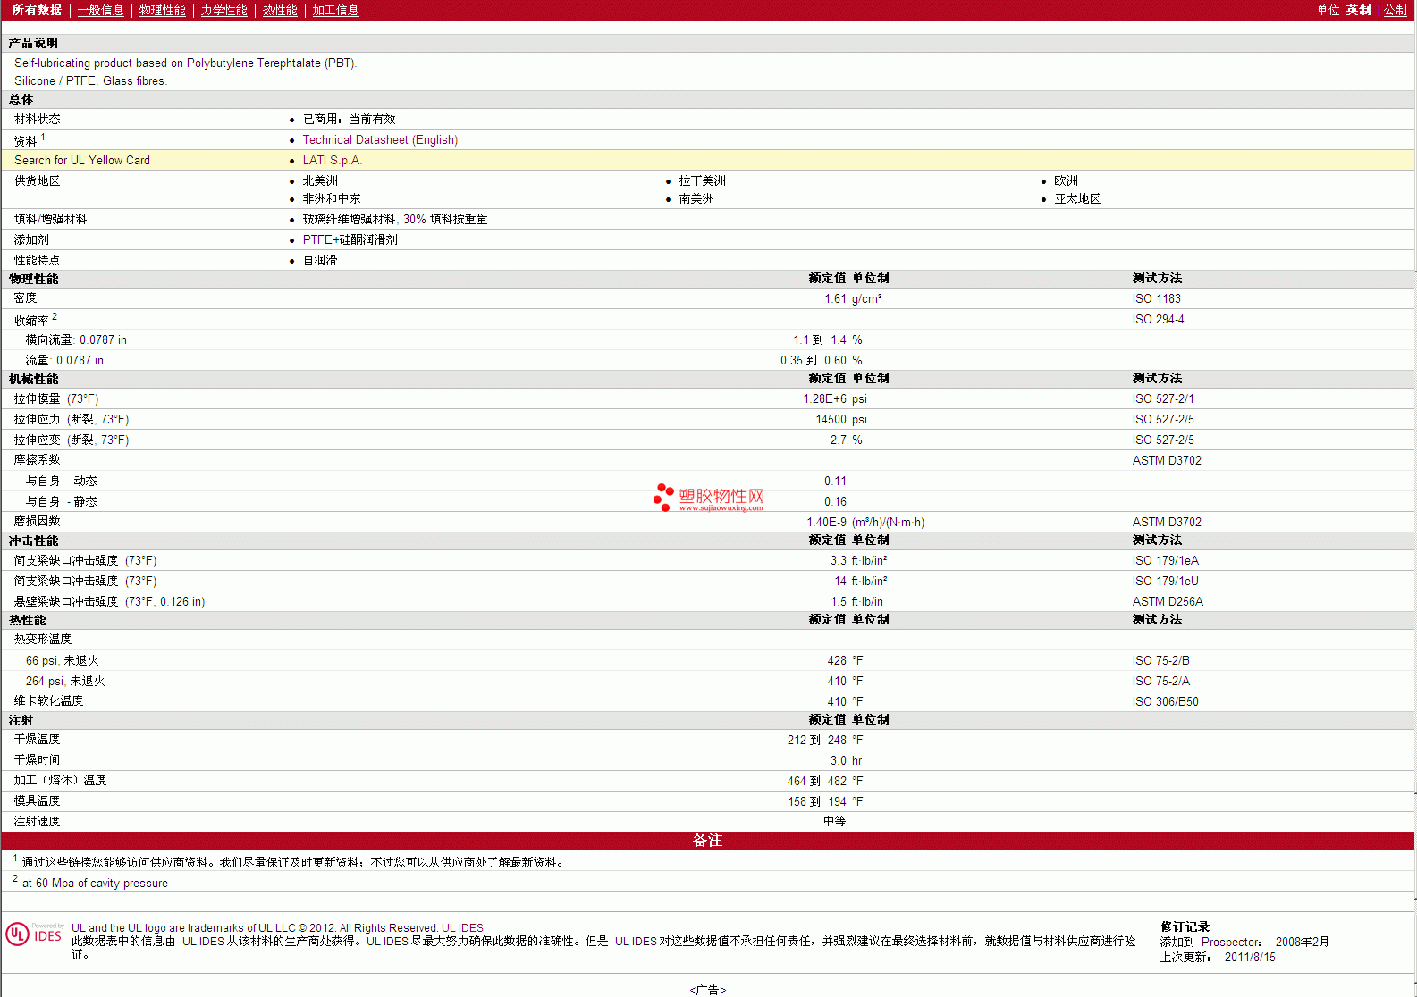
Task: Open the Technical Datasheet (English) link
Action: pyautogui.click(x=380, y=140)
